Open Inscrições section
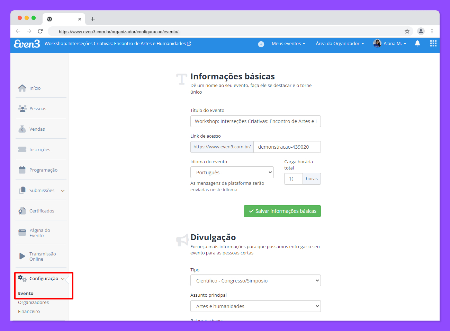 (40, 150)
